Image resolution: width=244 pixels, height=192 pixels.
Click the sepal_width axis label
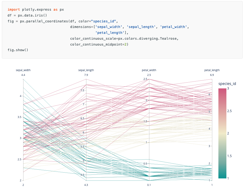[x=23, y=70]
